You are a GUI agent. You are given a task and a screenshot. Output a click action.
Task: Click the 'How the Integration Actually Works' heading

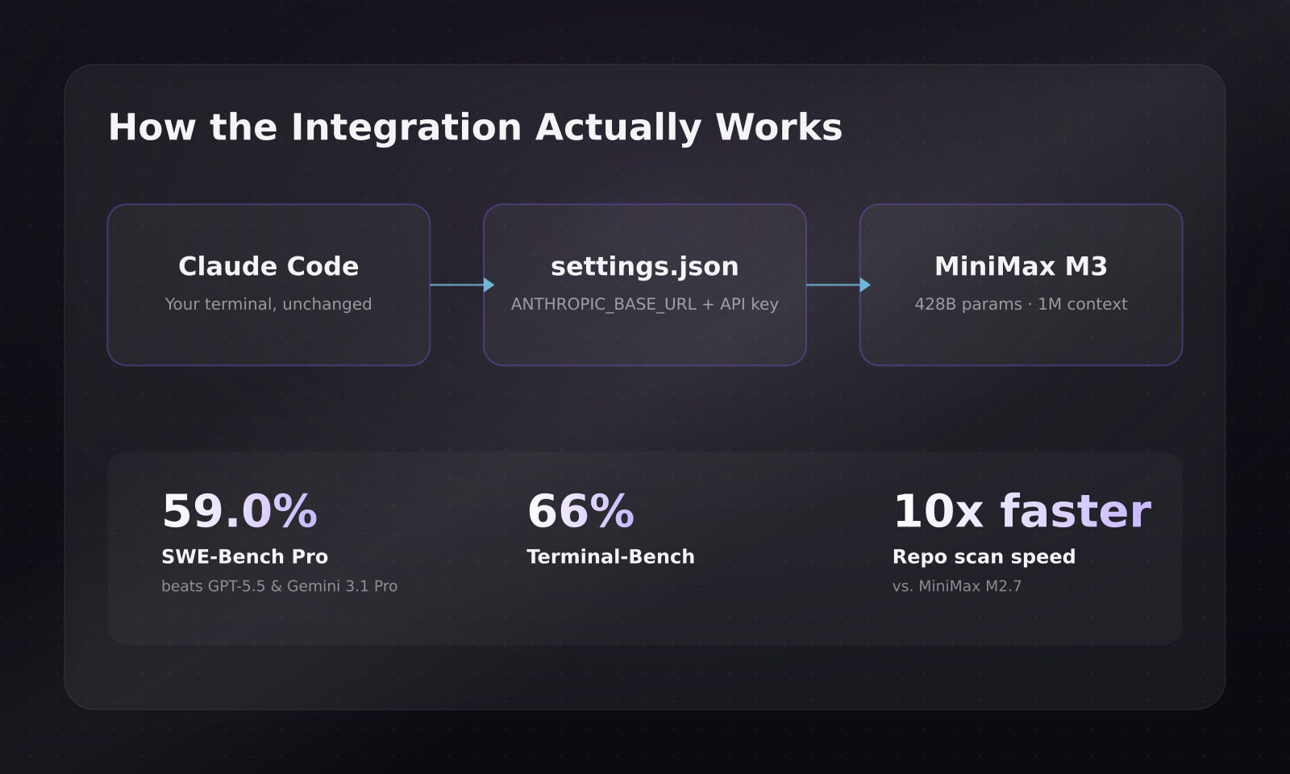coord(476,127)
